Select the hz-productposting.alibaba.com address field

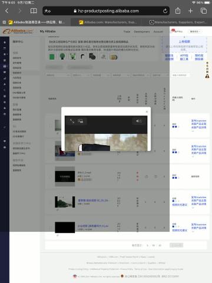(x=106, y=11)
